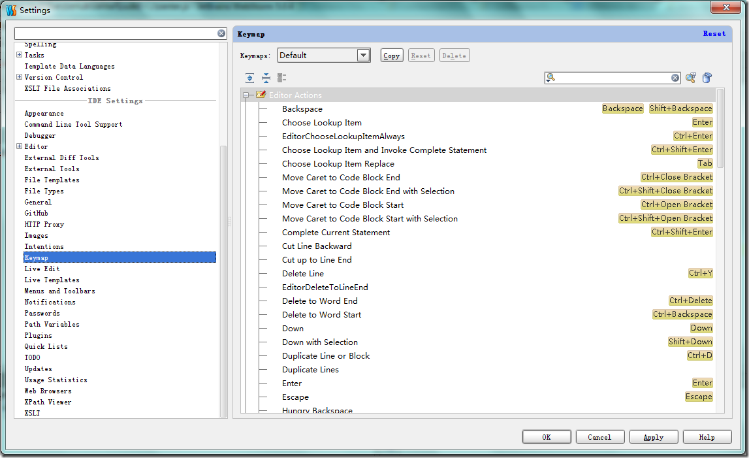Select Appearance in IDE Settings
The image size is (749, 458).
click(x=44, y=113)
